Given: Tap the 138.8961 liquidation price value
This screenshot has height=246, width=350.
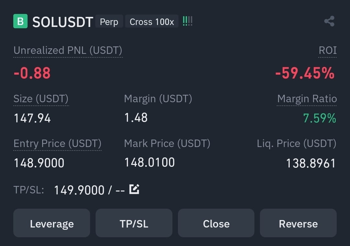Looking at the screenshot, I should tap(311, 163).
